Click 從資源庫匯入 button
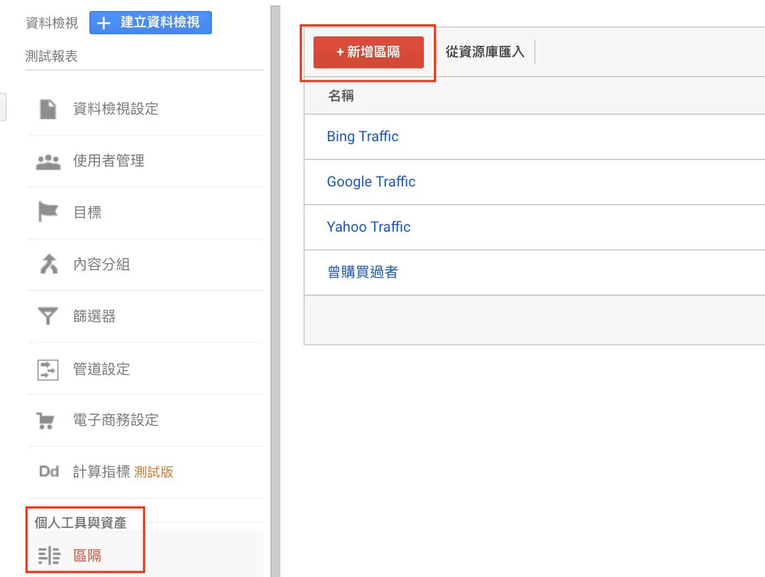The image size is (765, 577). (485, 52)
